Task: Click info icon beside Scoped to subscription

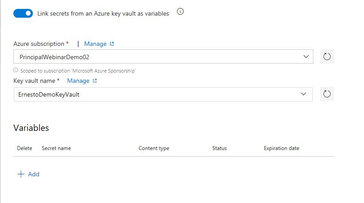Action: point(16,70)
